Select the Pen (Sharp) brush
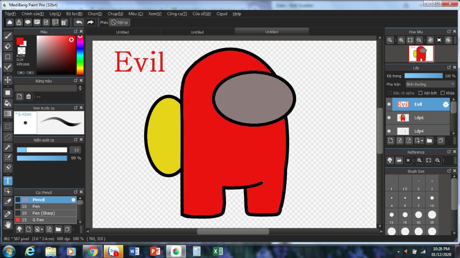460x258 pixels. coord(45,213)
